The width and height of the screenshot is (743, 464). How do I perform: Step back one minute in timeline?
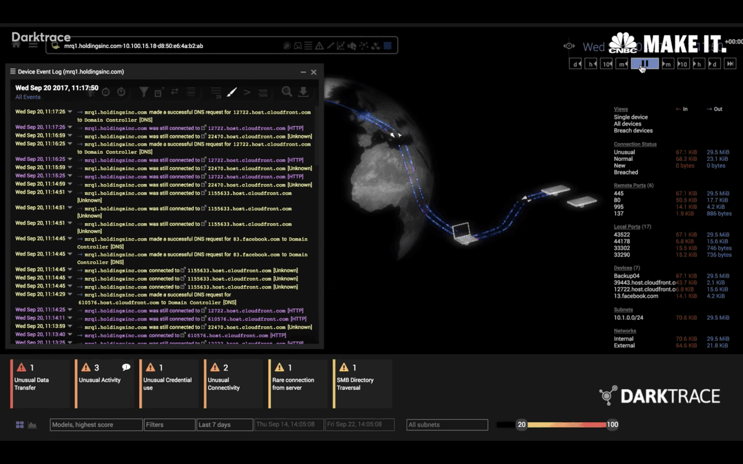pos(622,64)
